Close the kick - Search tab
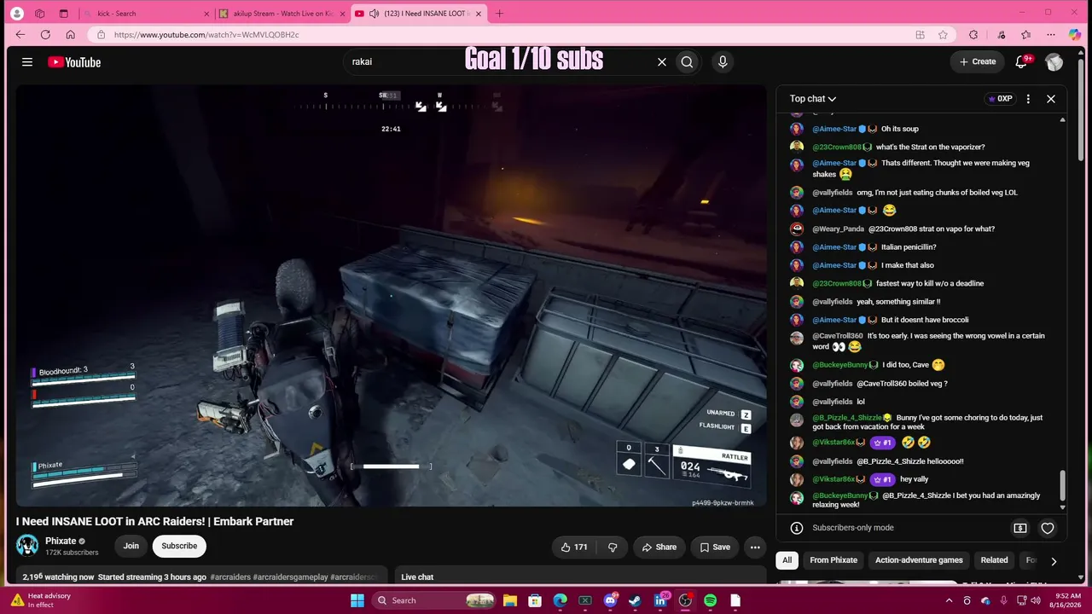This screenshot has width=1092, height=614. (206, 14)
